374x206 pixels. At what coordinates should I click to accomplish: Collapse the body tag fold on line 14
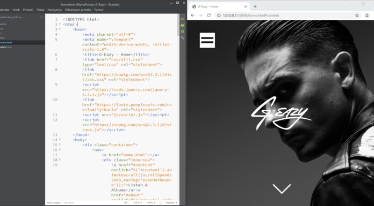(60, 140)
